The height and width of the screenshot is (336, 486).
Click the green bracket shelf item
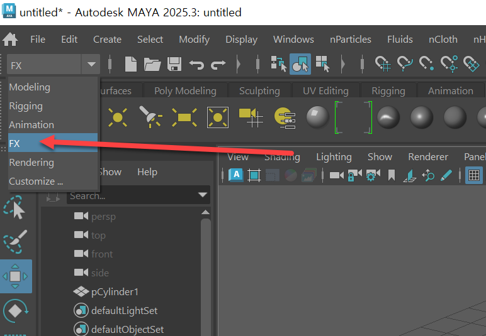(353, 117)
